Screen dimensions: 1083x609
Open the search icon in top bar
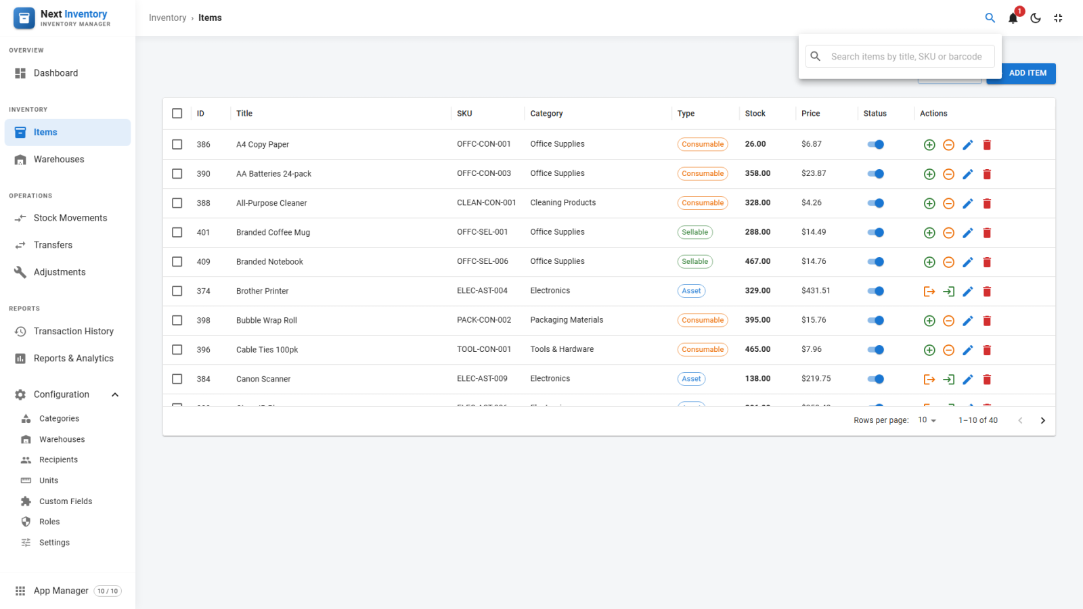pos(990,18)
